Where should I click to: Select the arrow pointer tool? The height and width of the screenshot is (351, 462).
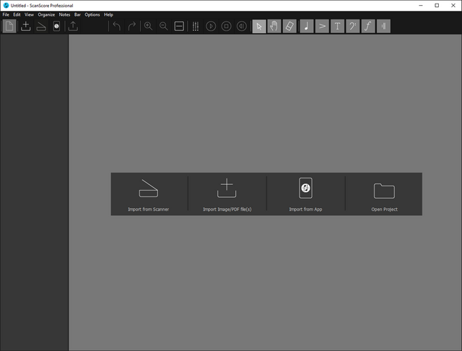259,26
